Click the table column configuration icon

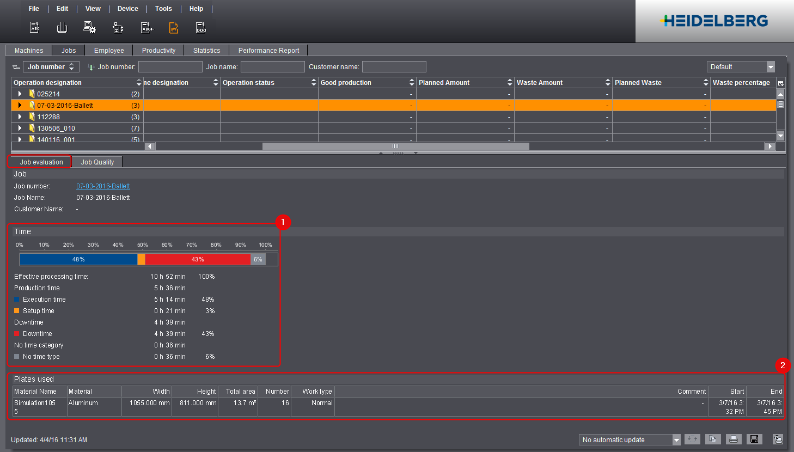point(780,83)
